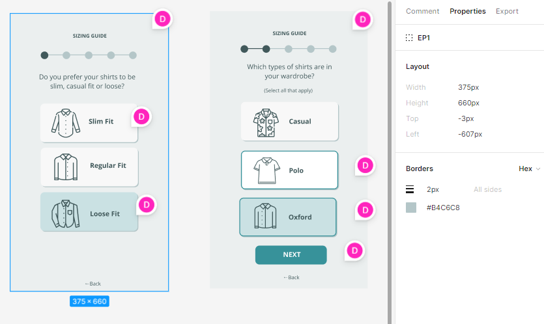Click the Oxford shirt illustration
544x324 pixels.
pyautogui.click(x=265, y=216)
